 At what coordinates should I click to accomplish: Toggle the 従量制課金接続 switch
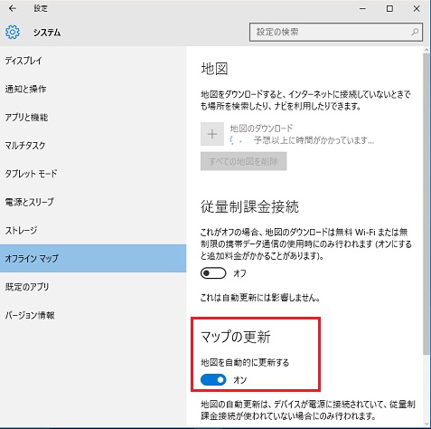coord(213,273)
